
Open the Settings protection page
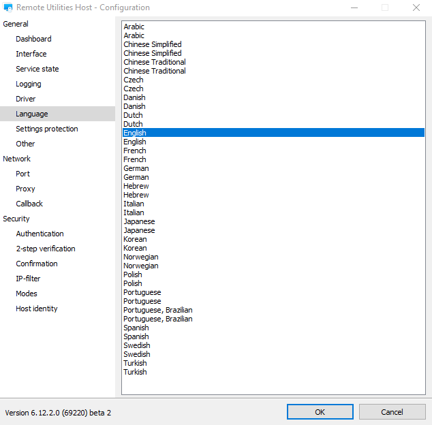click(47, 129)
